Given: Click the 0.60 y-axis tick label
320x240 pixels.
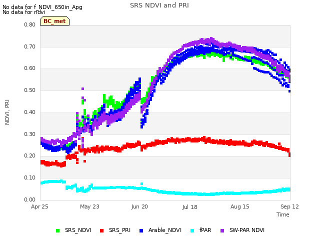Looking at the screenshot, I should click(x=30, y=68).
